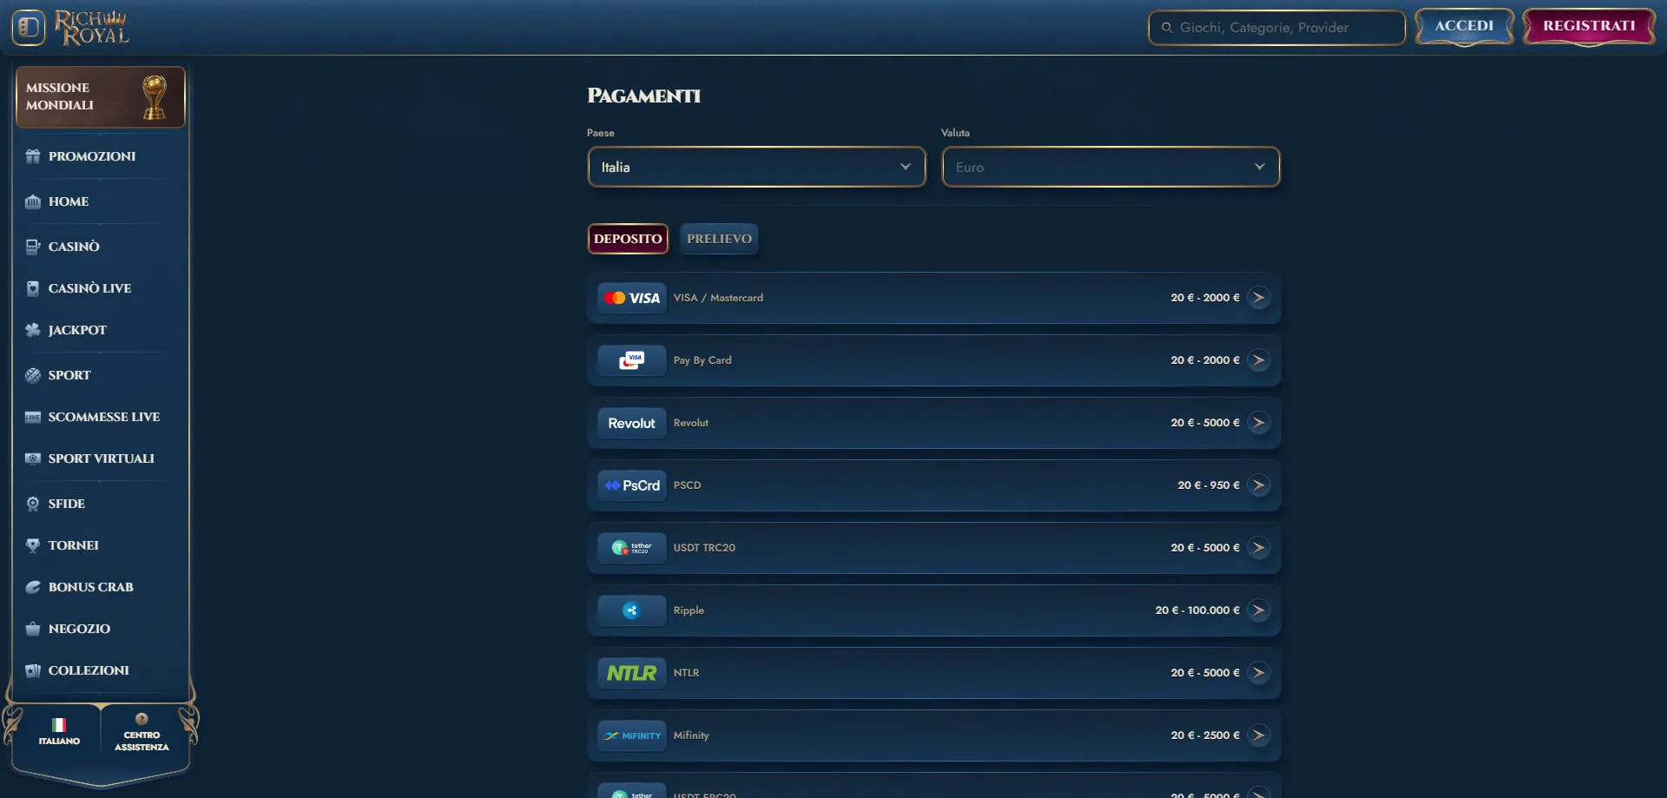
Task: Select the Deposito tab
Action: pyautogui.click(x=628, y=239)
